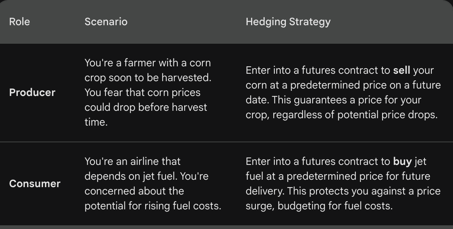
Task: Click the bold word "sell"
Action: coord(401,70)
